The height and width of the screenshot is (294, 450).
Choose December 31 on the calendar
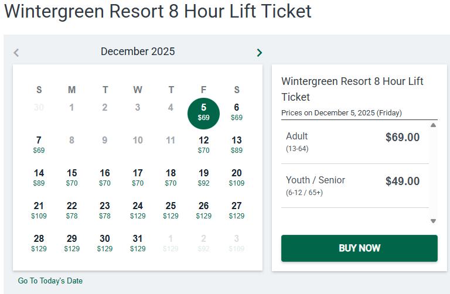coord(138,243)
